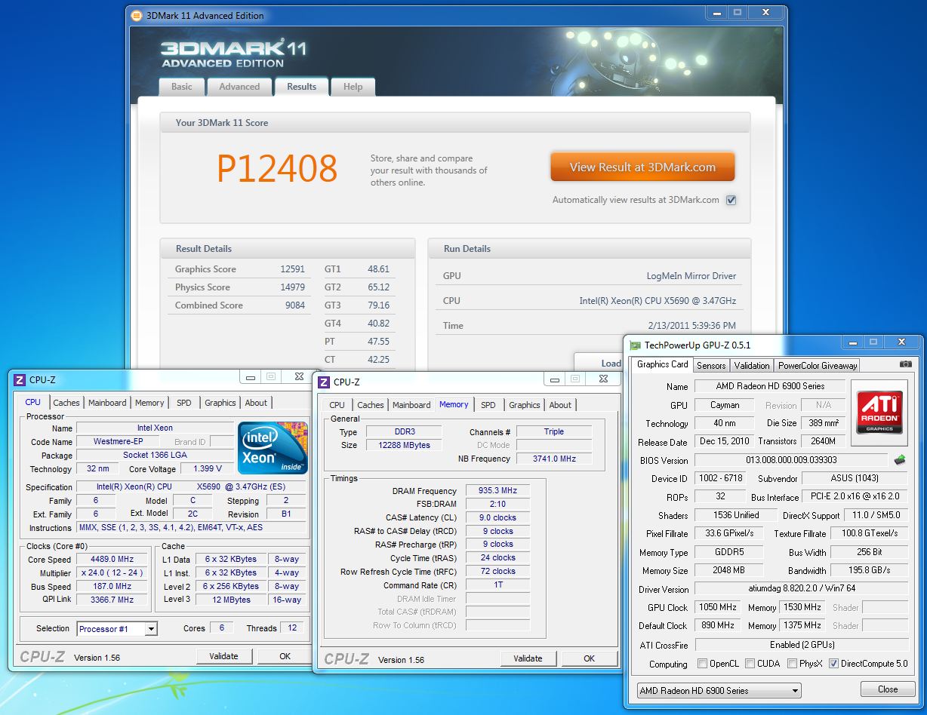927x715 pixels.
Task: Click the GPU-Z title bar icon
Action: coord(636,345)
